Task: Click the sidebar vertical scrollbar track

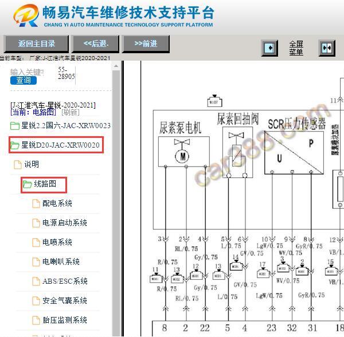Action: tap(116, 204)
